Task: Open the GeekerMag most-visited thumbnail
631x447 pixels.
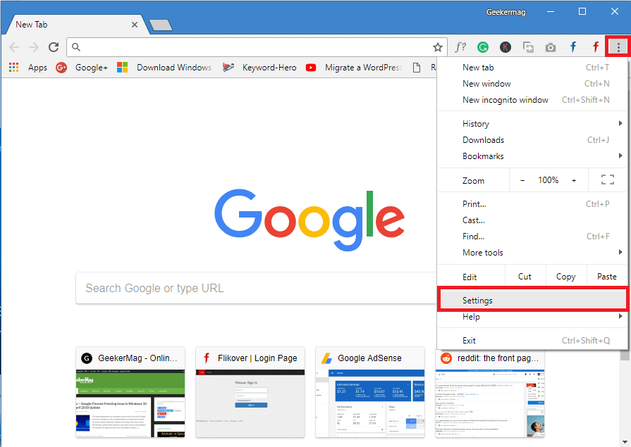Action: pyautogui.click(x=130, y=392)
